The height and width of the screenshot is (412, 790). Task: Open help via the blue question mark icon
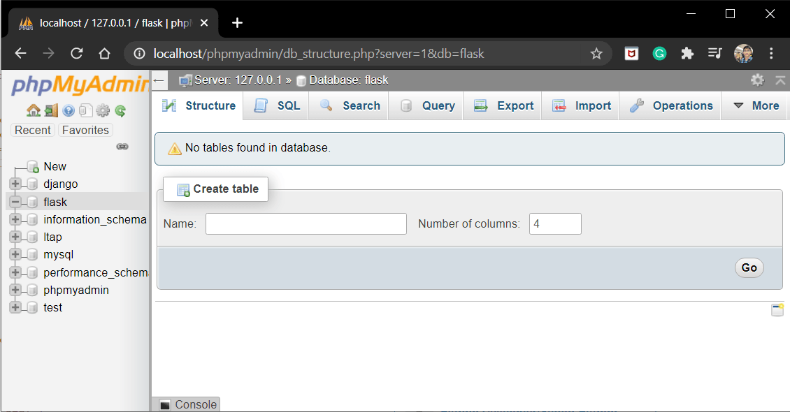point(69,110)
